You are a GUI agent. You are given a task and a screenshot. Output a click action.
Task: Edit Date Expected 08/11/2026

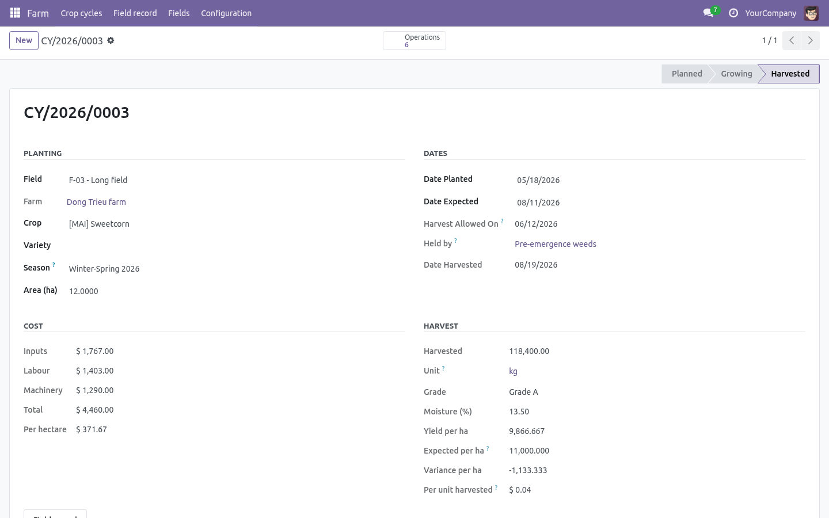point(660,203)
